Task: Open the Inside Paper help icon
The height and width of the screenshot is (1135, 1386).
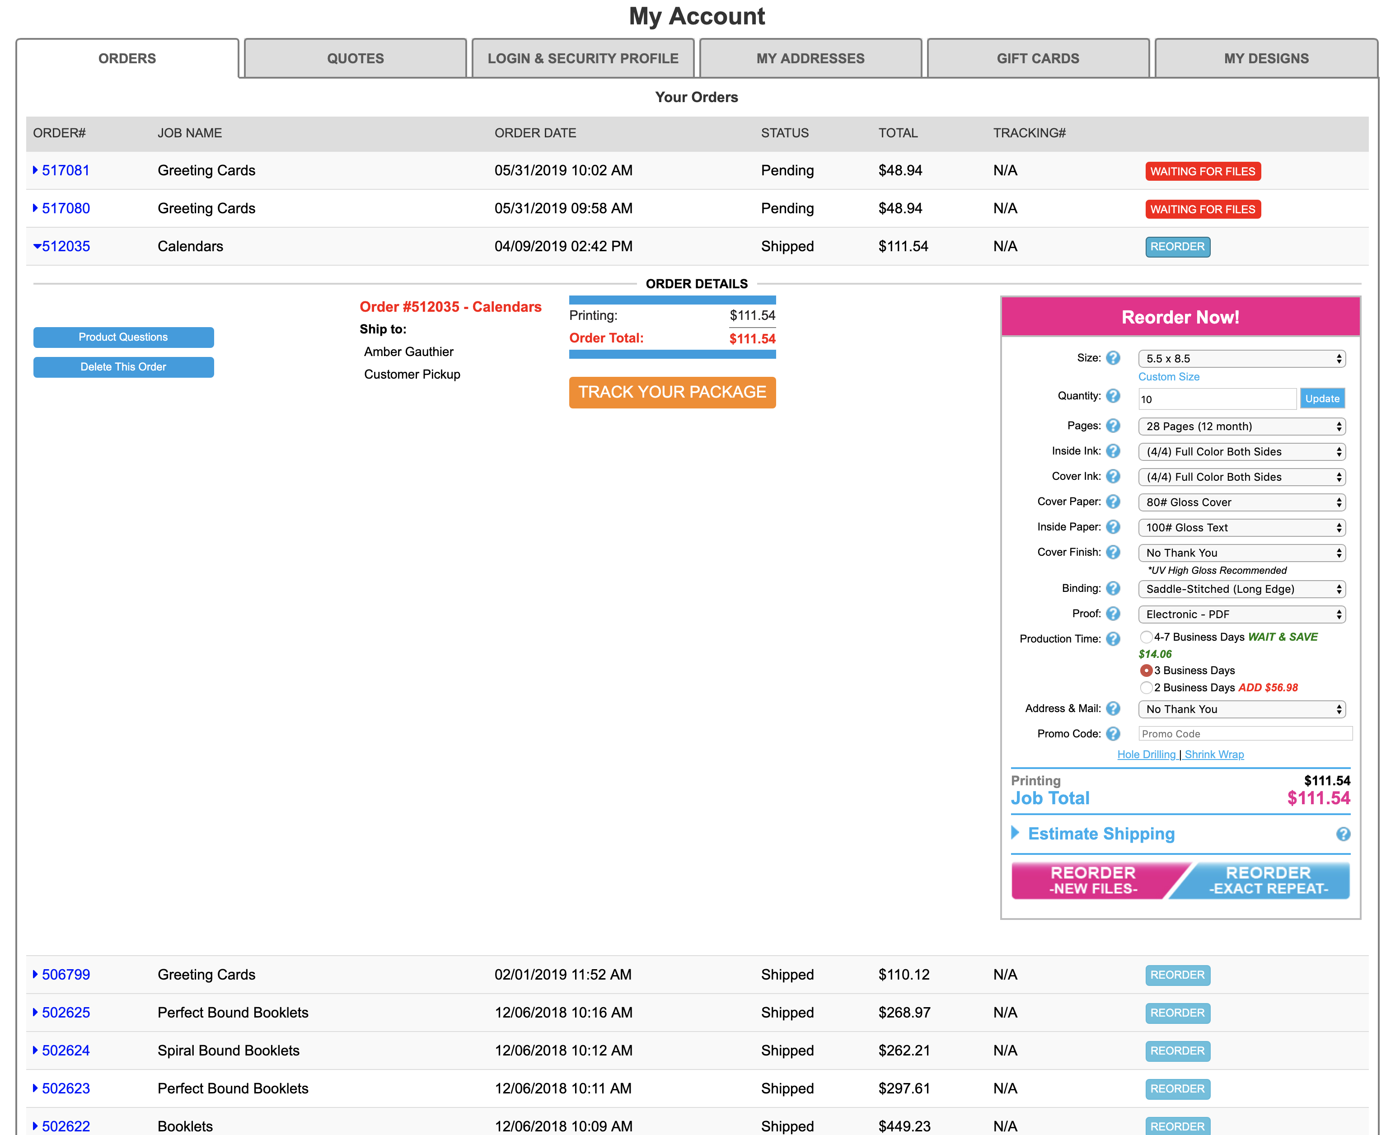Action: coord(1113,528)
